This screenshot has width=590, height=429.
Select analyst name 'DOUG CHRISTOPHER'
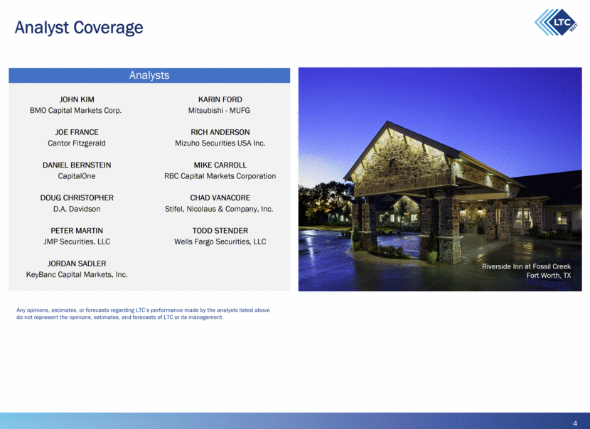tap(77, 197)
